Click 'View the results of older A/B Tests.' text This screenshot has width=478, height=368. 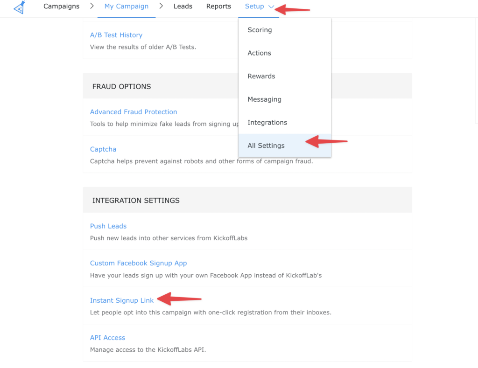[x=143, y=47]
